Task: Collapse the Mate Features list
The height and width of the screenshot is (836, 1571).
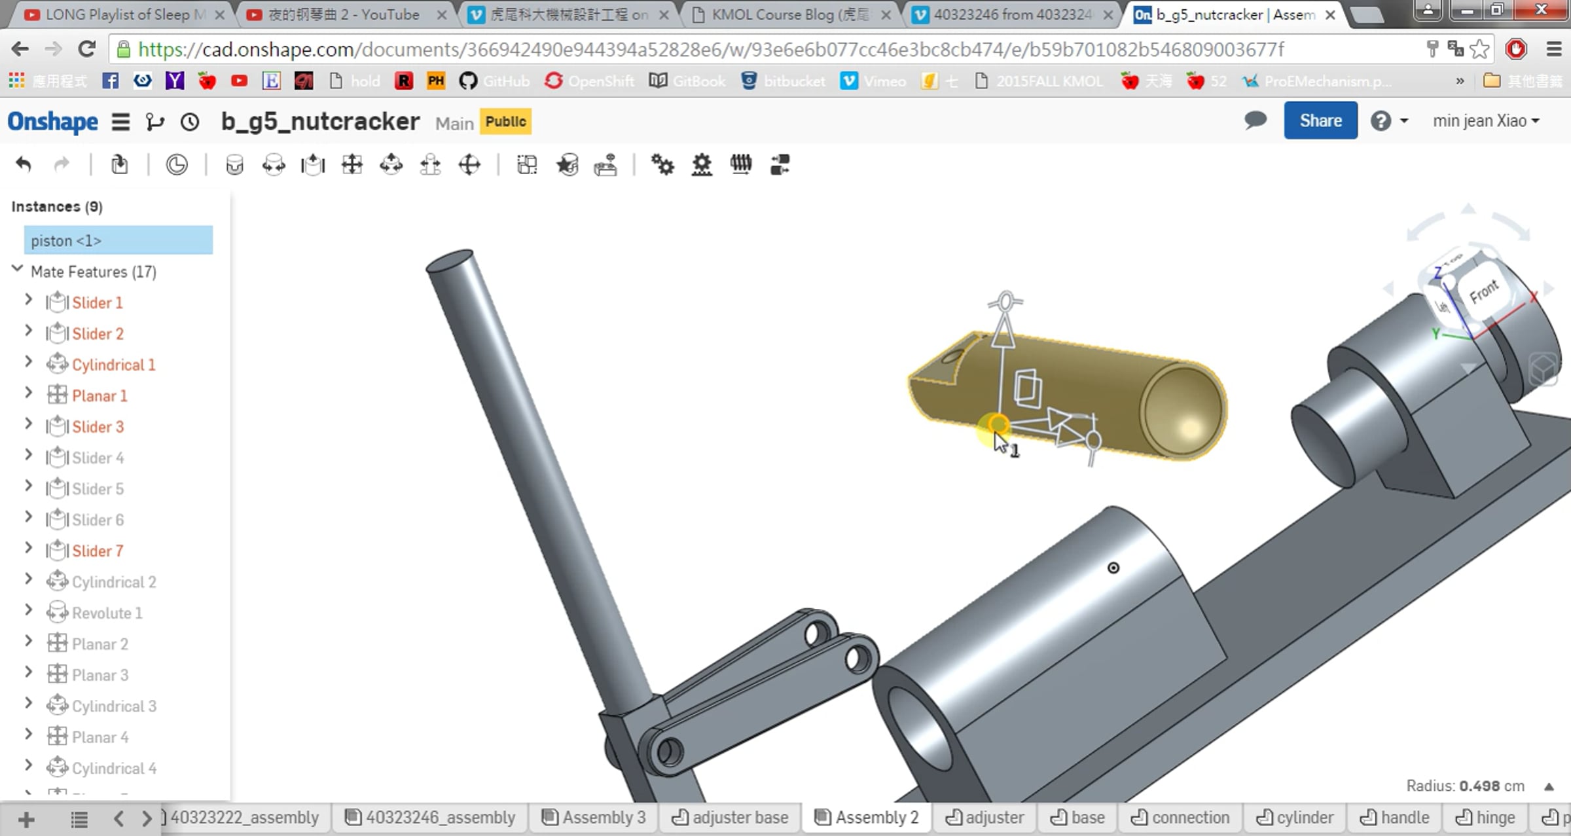Action: (18, 270)
